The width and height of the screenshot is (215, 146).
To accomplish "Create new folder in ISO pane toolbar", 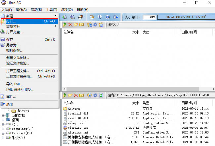I will (x=76, y=25).
